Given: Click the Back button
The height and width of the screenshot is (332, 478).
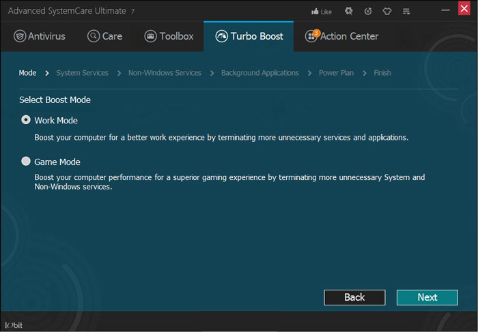Looking at the screenshot, I should pyautogui.click(x=354, y=297).
